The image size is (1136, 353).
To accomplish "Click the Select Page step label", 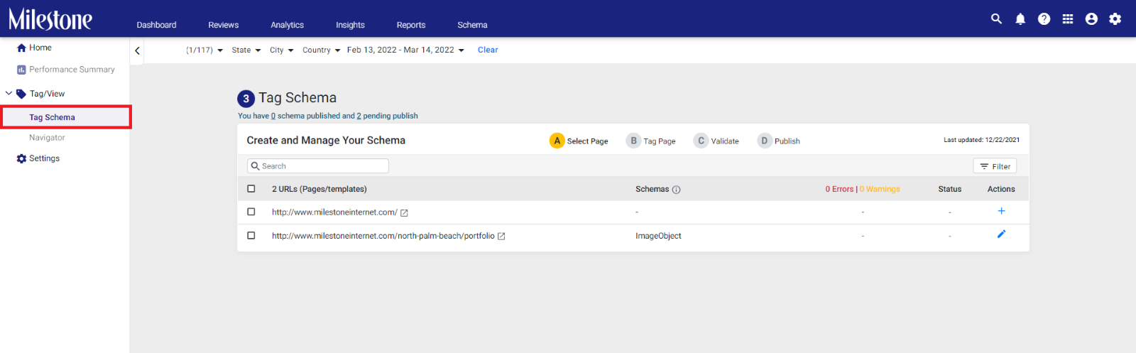I will click(587, 141).
